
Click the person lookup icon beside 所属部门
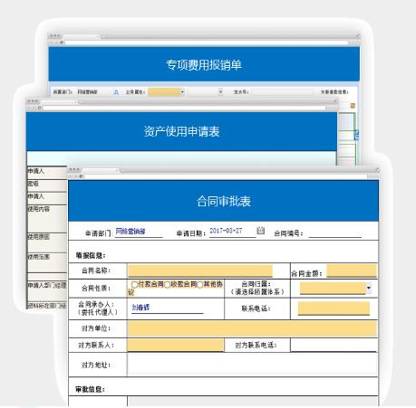click(116, 92)
